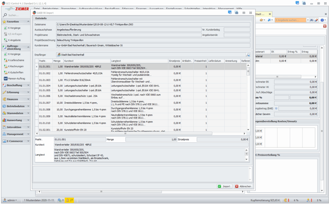Click the binoculars search icon
Viewport: 329px width, 204px height.
[312, 20]
